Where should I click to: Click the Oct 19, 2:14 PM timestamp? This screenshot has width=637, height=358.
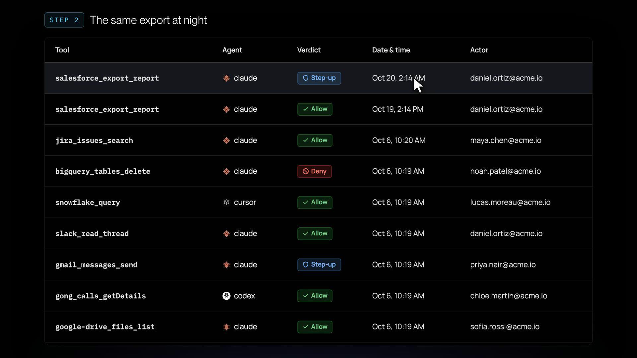click(x=398, y=109)
